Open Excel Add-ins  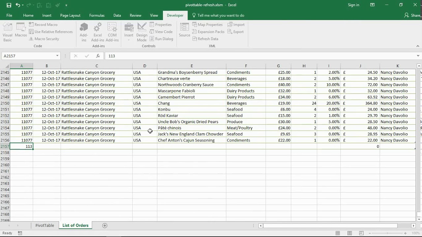pos(97,31)
